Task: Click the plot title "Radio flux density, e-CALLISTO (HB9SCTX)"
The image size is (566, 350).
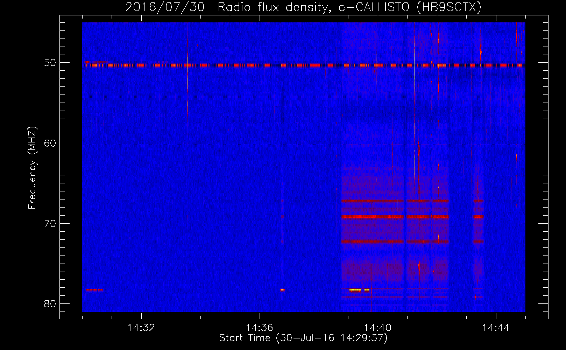Action: pyautogui.click(x=349, y=7)
